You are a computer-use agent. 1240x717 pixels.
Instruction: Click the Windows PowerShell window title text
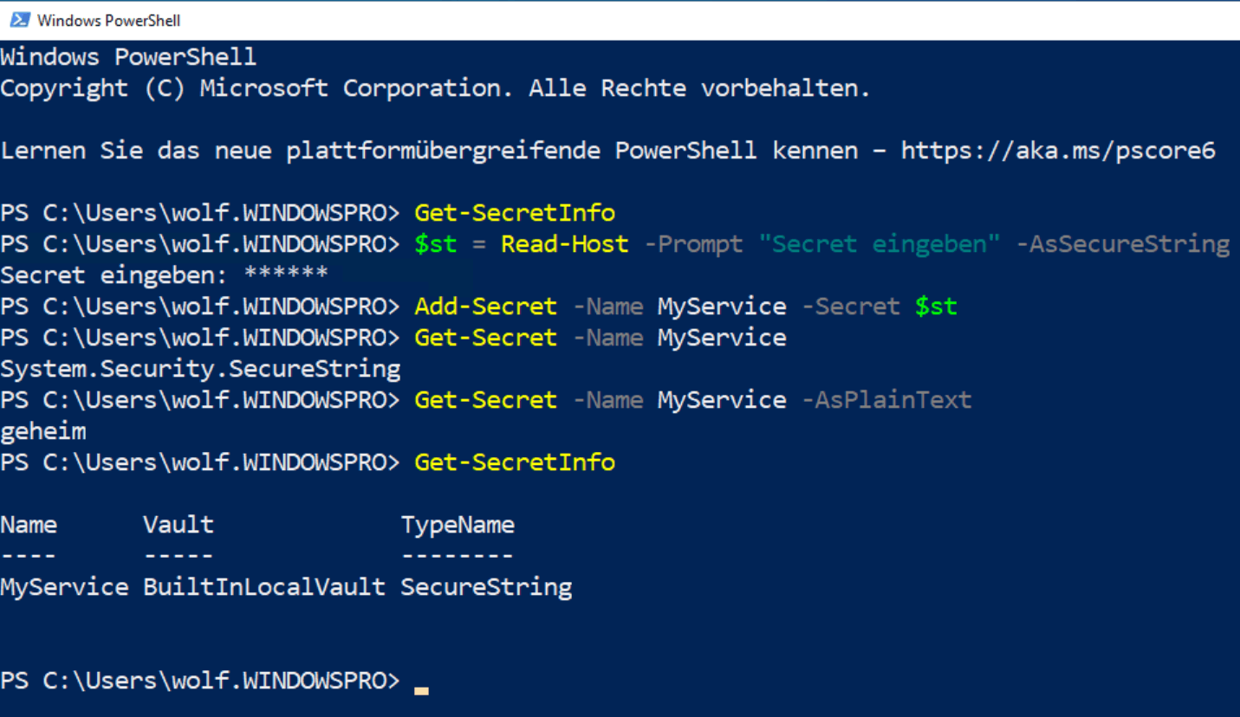click(x=108, y=20)
